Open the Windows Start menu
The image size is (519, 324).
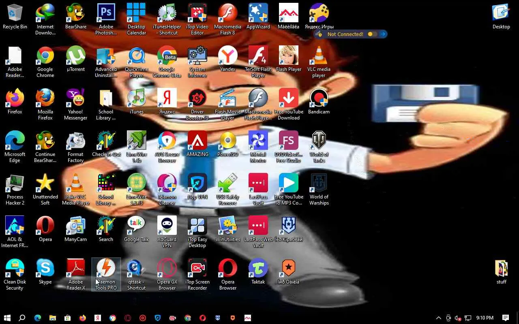tap(7, 318)
